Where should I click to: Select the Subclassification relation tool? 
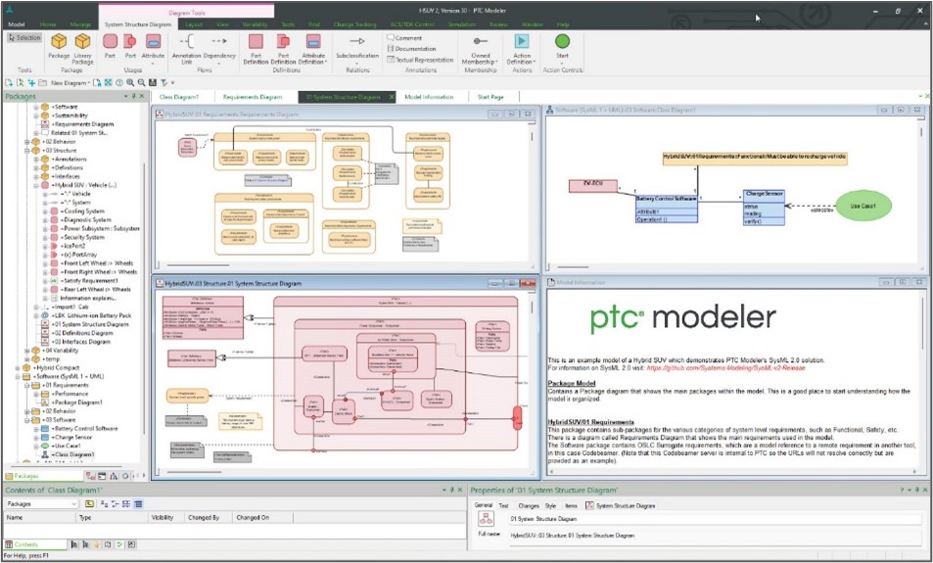point(356,45)
